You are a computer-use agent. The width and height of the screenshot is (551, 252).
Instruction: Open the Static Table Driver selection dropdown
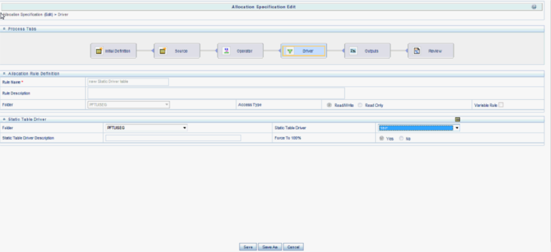[419, 128]
